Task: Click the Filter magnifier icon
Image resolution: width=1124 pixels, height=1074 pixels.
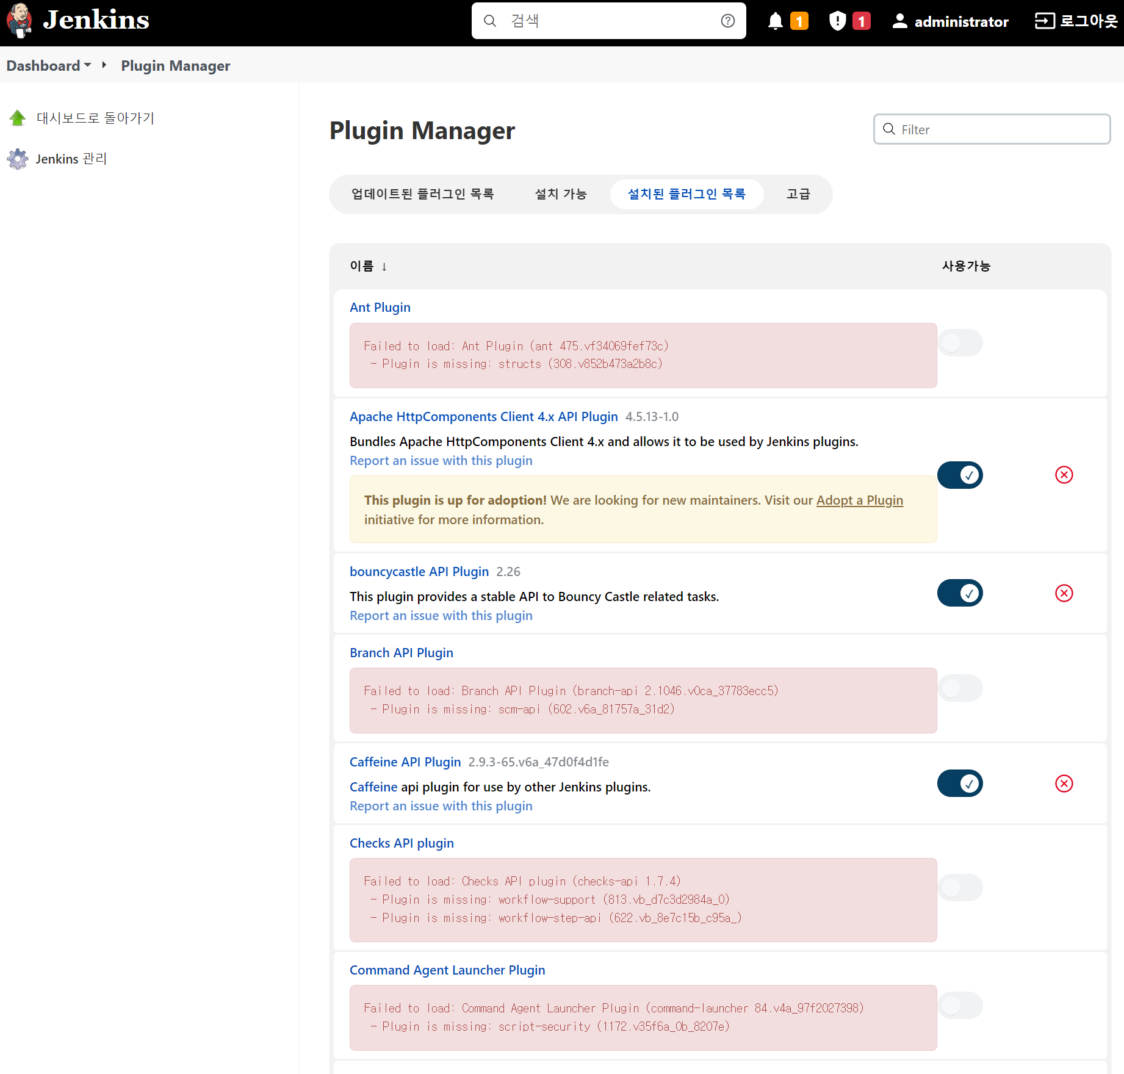Action: [889, 129]
